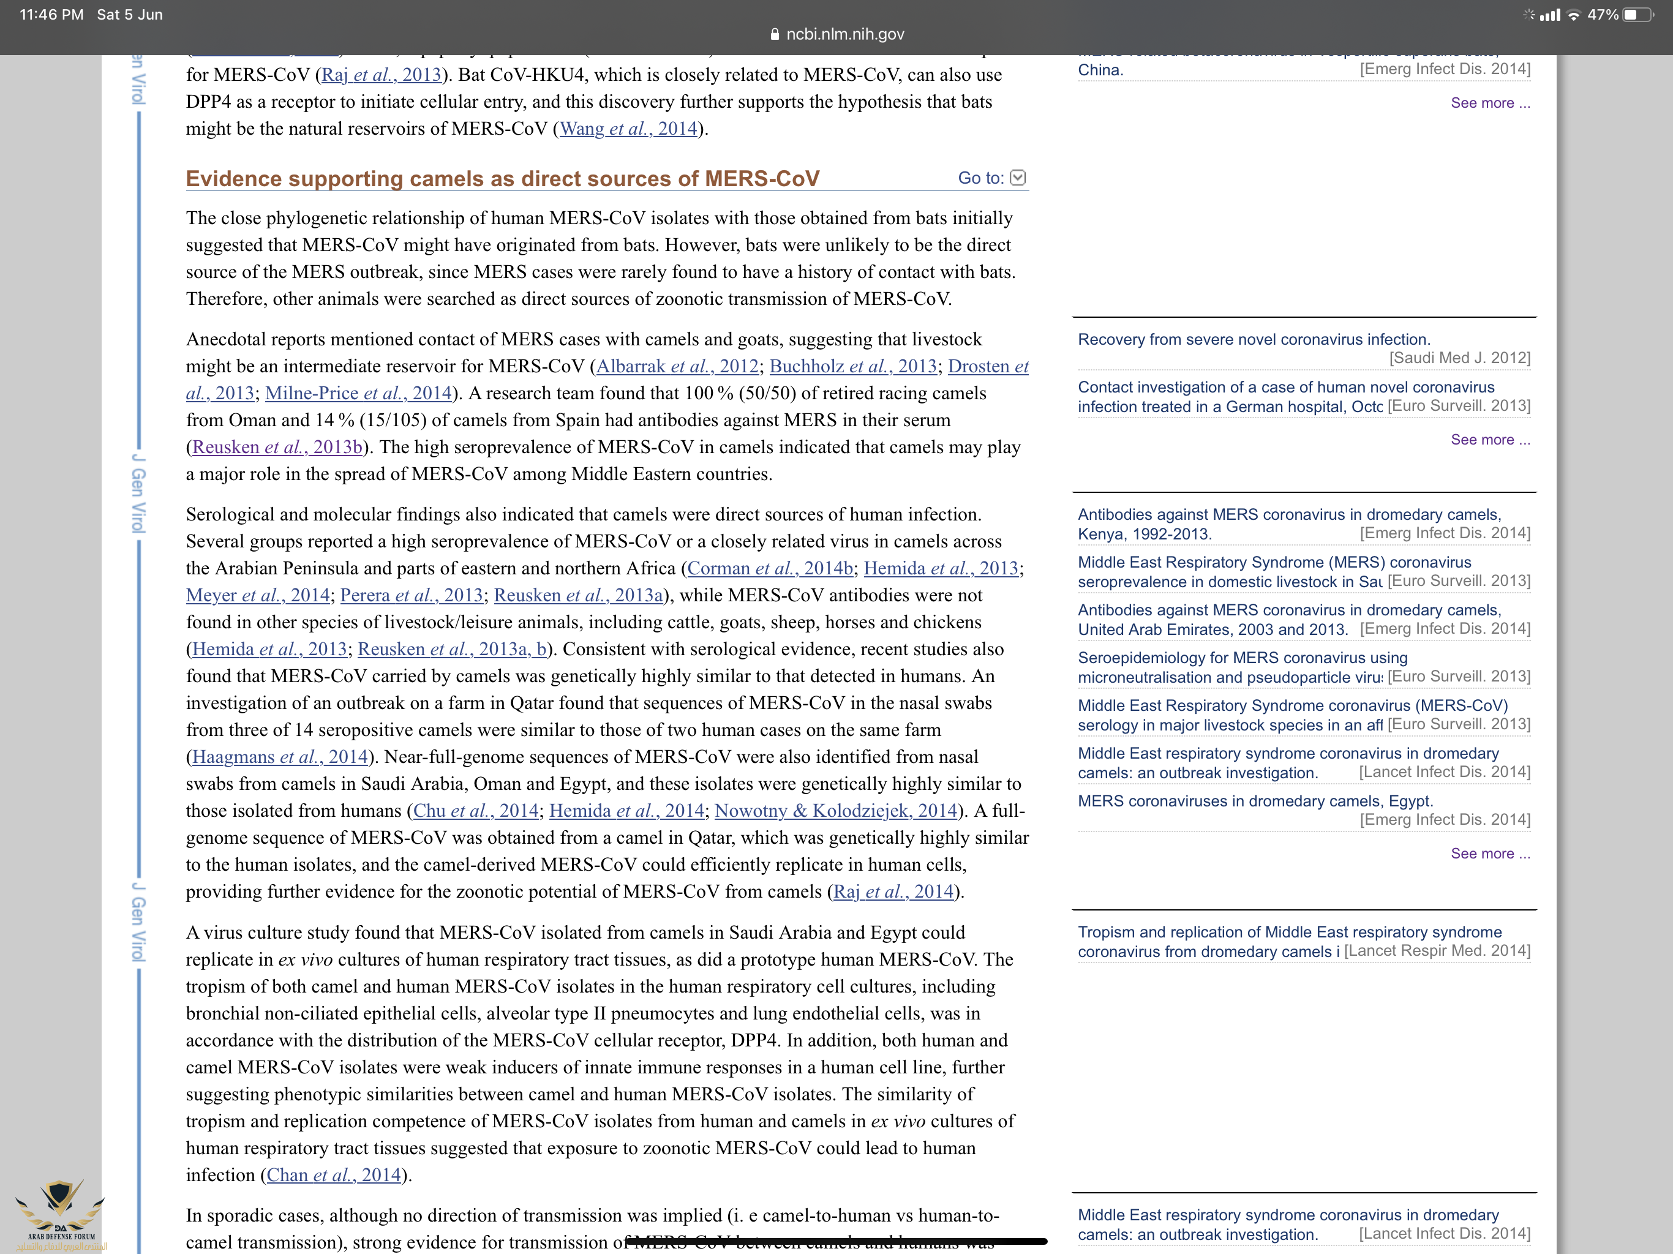Tap the battery icon in status bar
The image size is (1673, 1254).
click(1638, 14)
